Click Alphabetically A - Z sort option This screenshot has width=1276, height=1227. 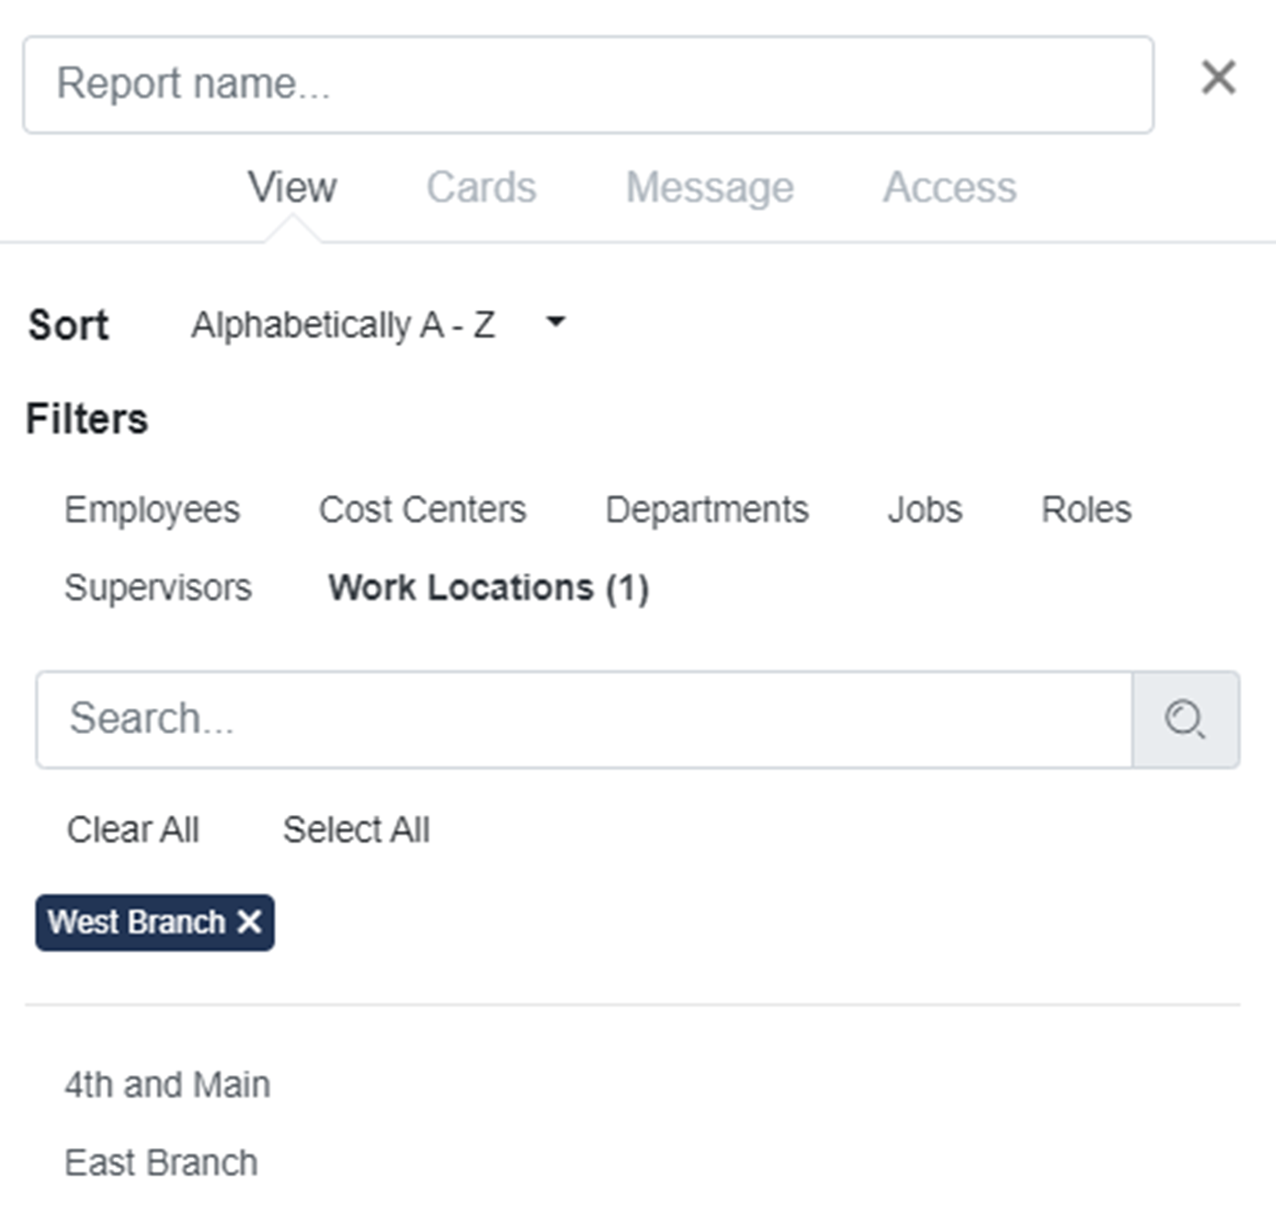coord(343,325)
